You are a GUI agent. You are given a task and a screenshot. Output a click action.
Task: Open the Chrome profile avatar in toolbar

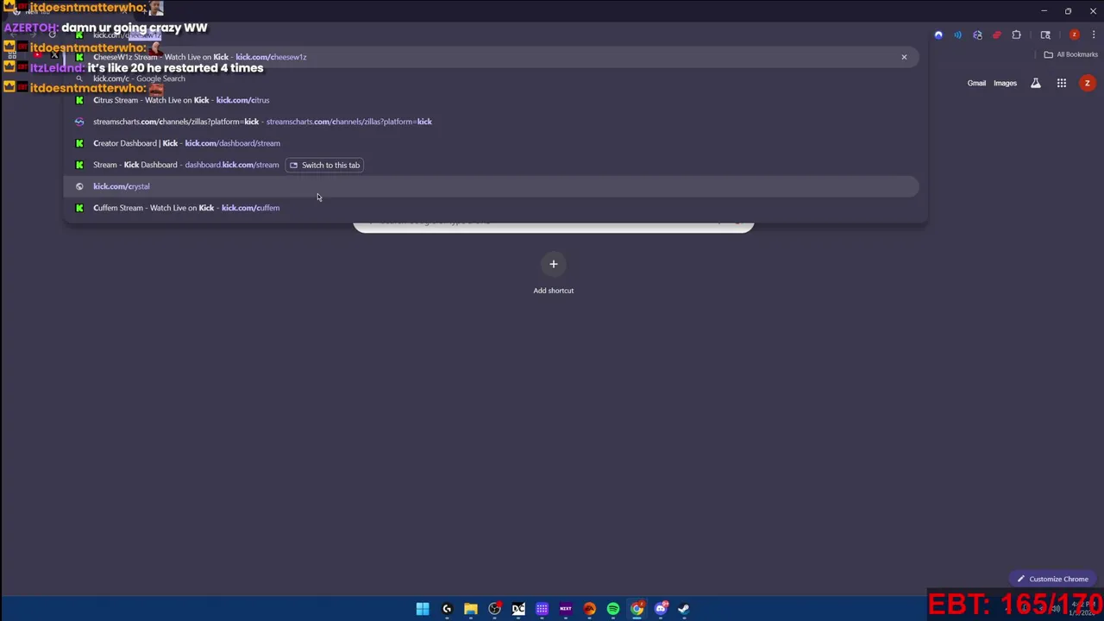point(1074,35)
